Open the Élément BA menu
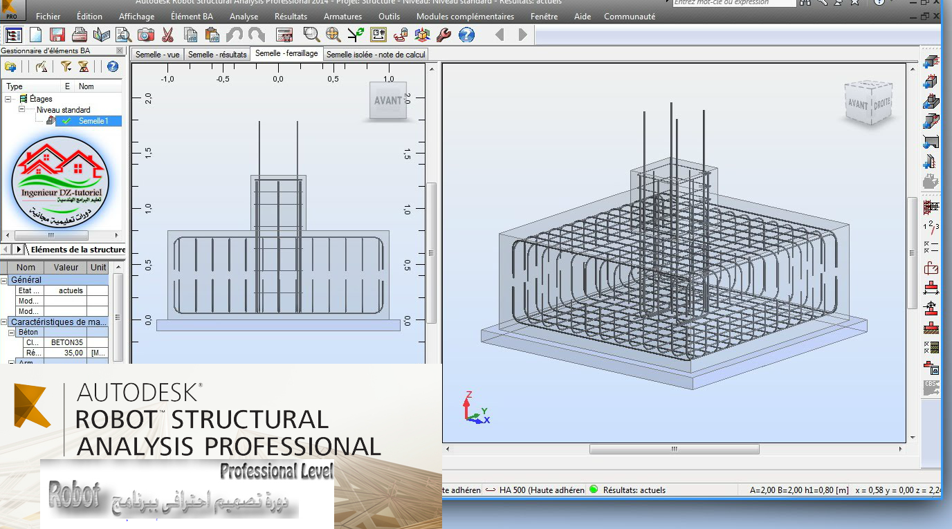This screenshot has height=529, width=952. 192,17
